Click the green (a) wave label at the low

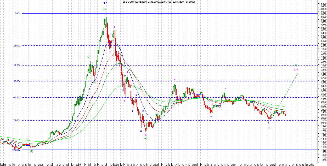(146, 138)
